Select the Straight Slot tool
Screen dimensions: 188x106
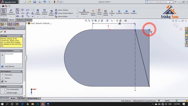(18, 16)
